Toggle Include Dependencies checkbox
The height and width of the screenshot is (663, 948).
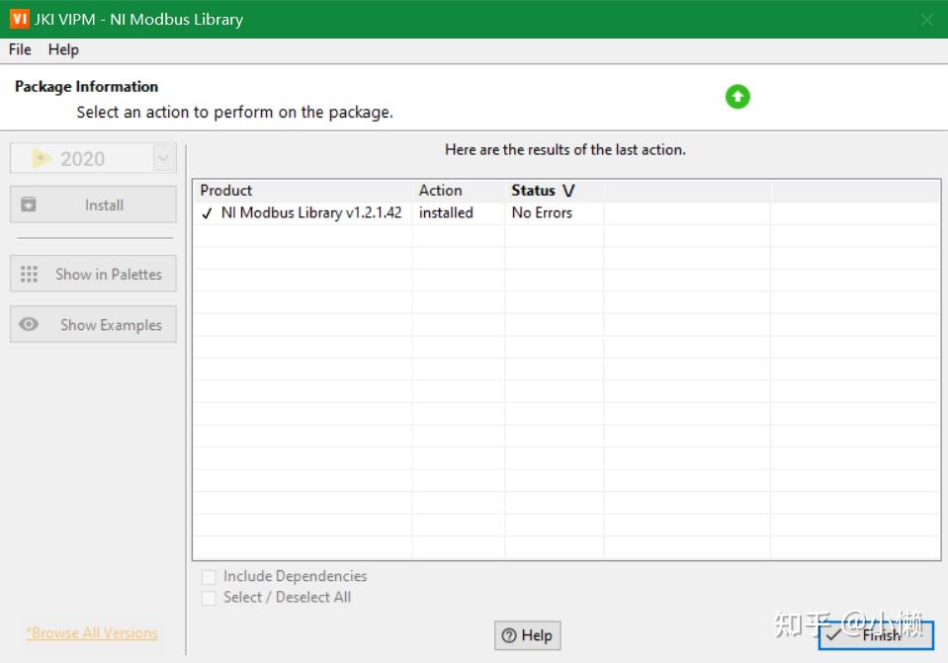coord(209,577)
